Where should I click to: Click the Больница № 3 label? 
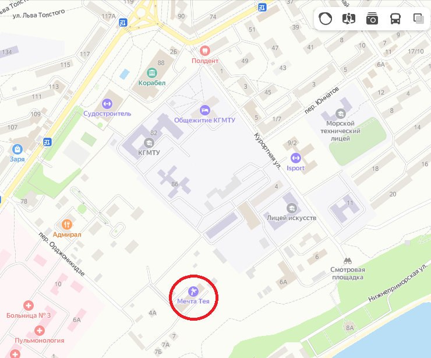pos(29,315)
